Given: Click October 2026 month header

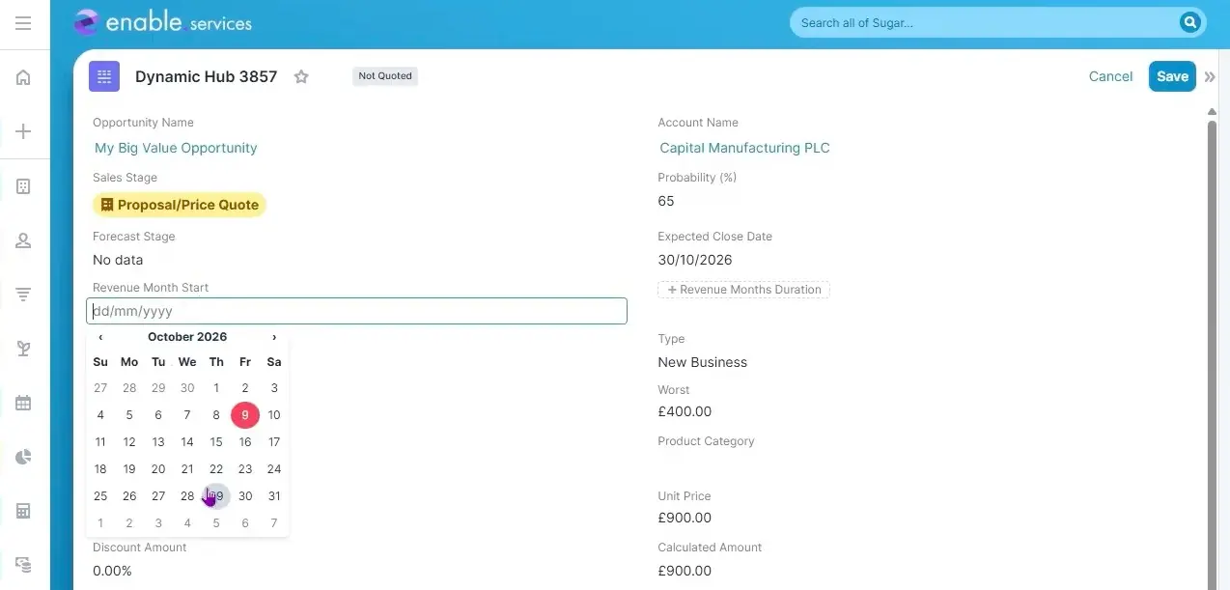Looking at the screenshot, I should [x=187, y=337].
